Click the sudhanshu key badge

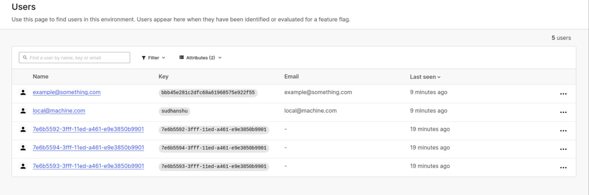174,111
